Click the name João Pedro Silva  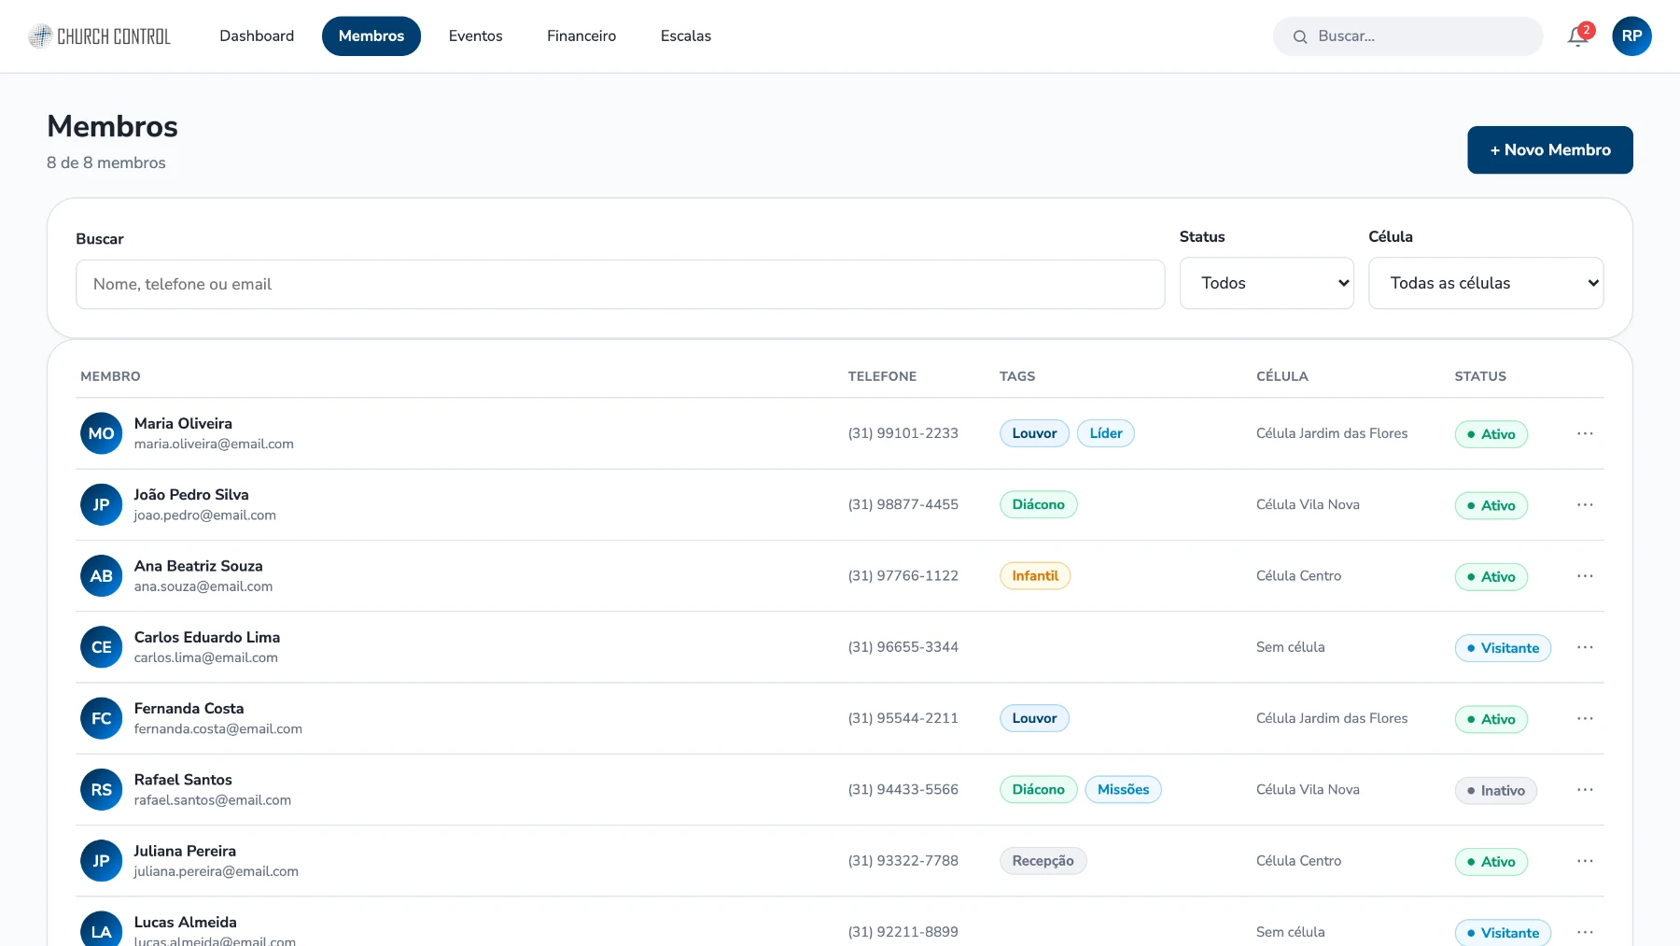click(x=191, y=495)
